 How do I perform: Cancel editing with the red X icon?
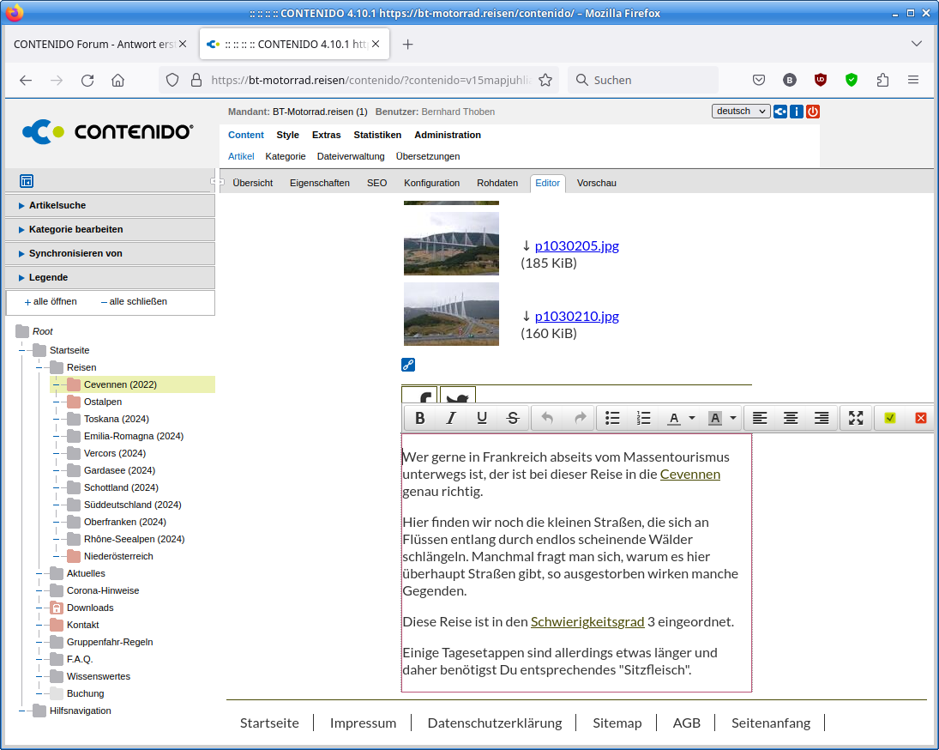click(x=921, y=418)
